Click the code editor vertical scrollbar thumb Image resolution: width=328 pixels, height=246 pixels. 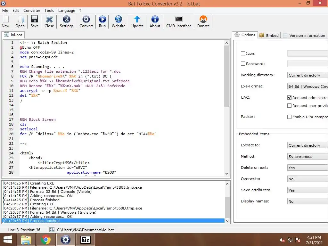click(226, 76)
